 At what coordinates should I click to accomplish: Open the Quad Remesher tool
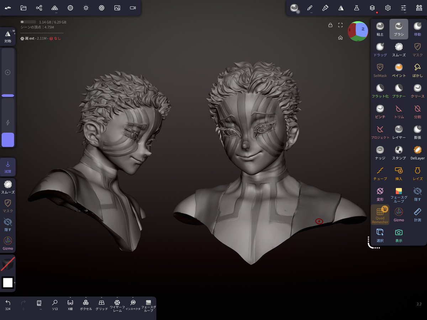[x=380, y=215]
